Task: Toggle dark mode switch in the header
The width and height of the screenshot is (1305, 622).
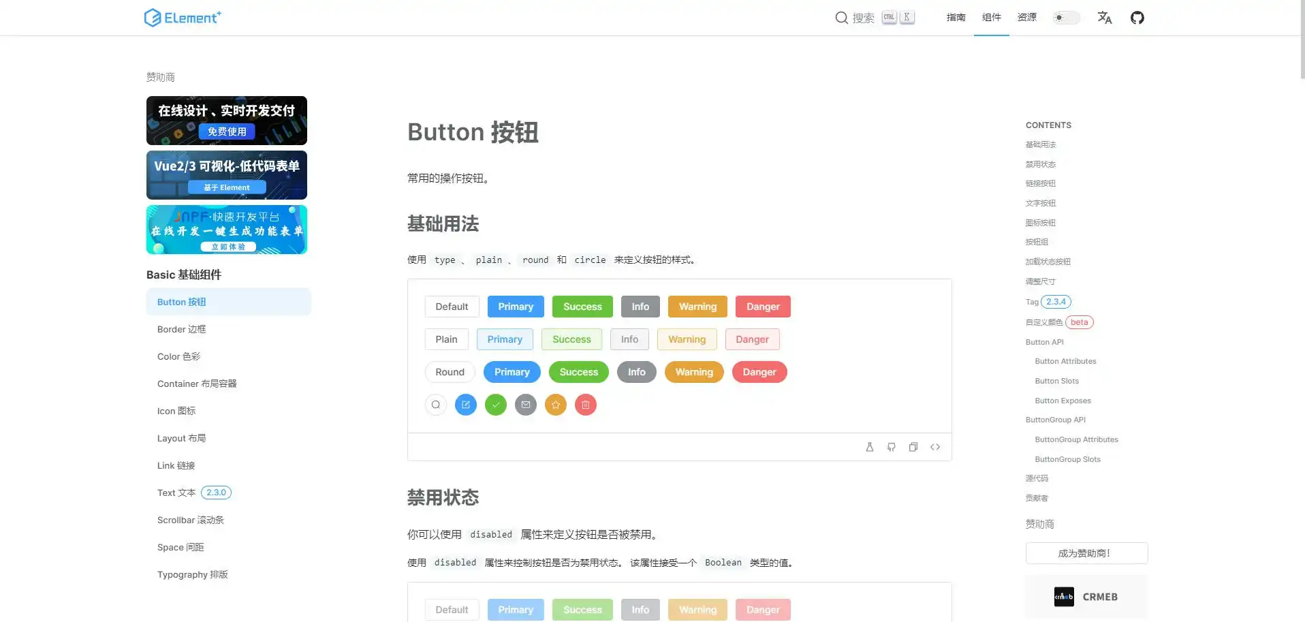Action: (x=1066, y=18)
